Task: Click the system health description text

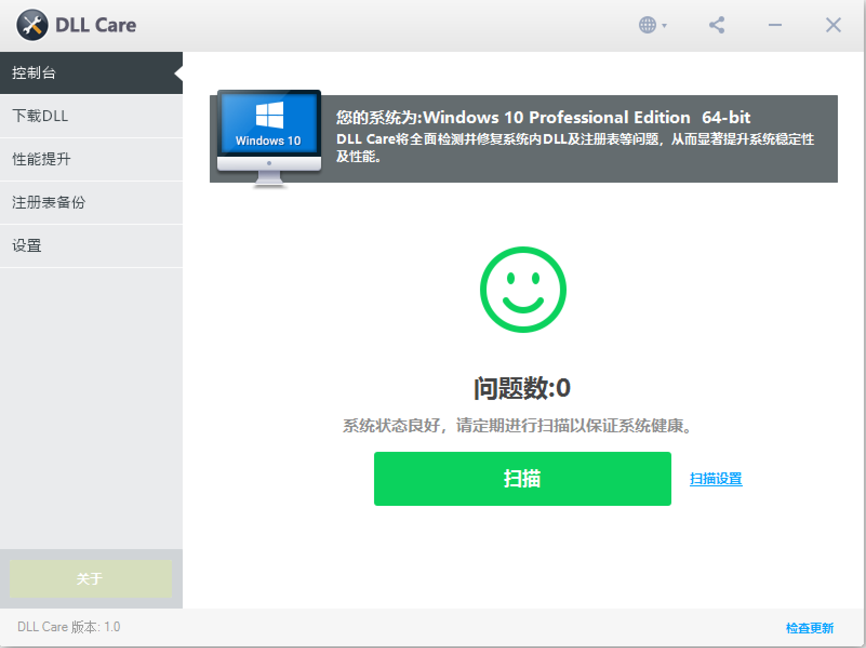Action: 517,426
